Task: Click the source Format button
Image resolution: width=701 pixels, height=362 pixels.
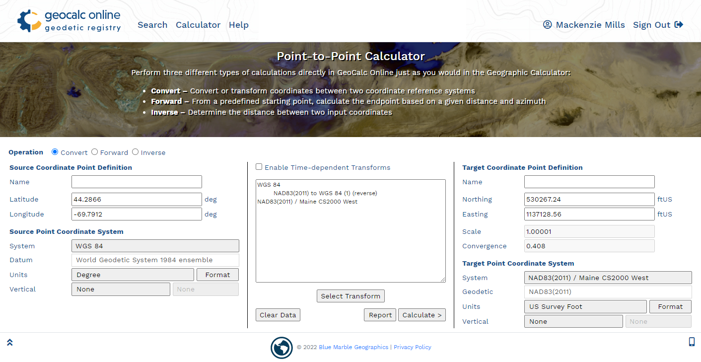Action: point(217,275)
